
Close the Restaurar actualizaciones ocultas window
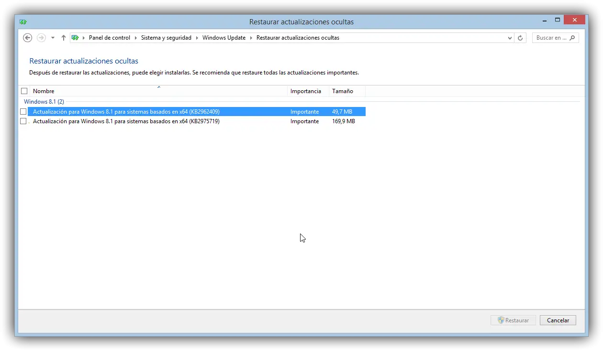click(574, 20)
